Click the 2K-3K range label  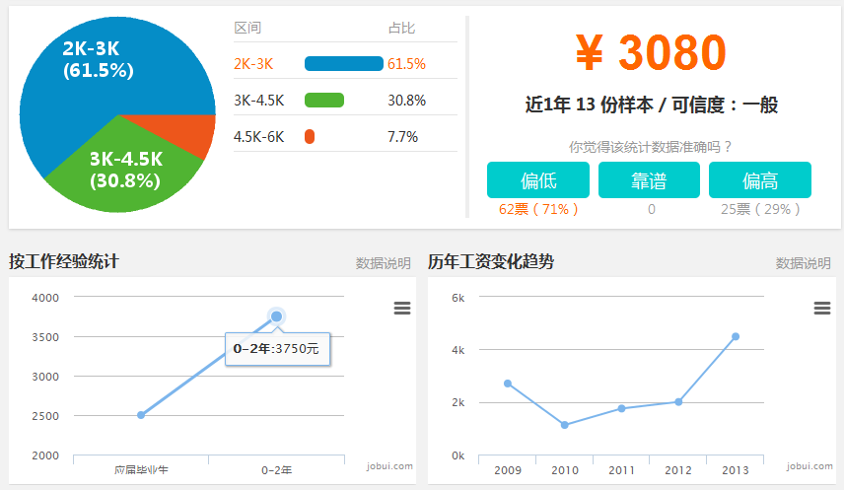coord(253,64)
